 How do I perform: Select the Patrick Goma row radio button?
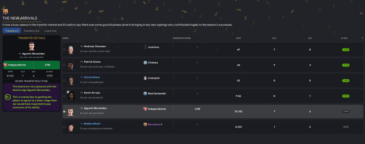[64, 65]
